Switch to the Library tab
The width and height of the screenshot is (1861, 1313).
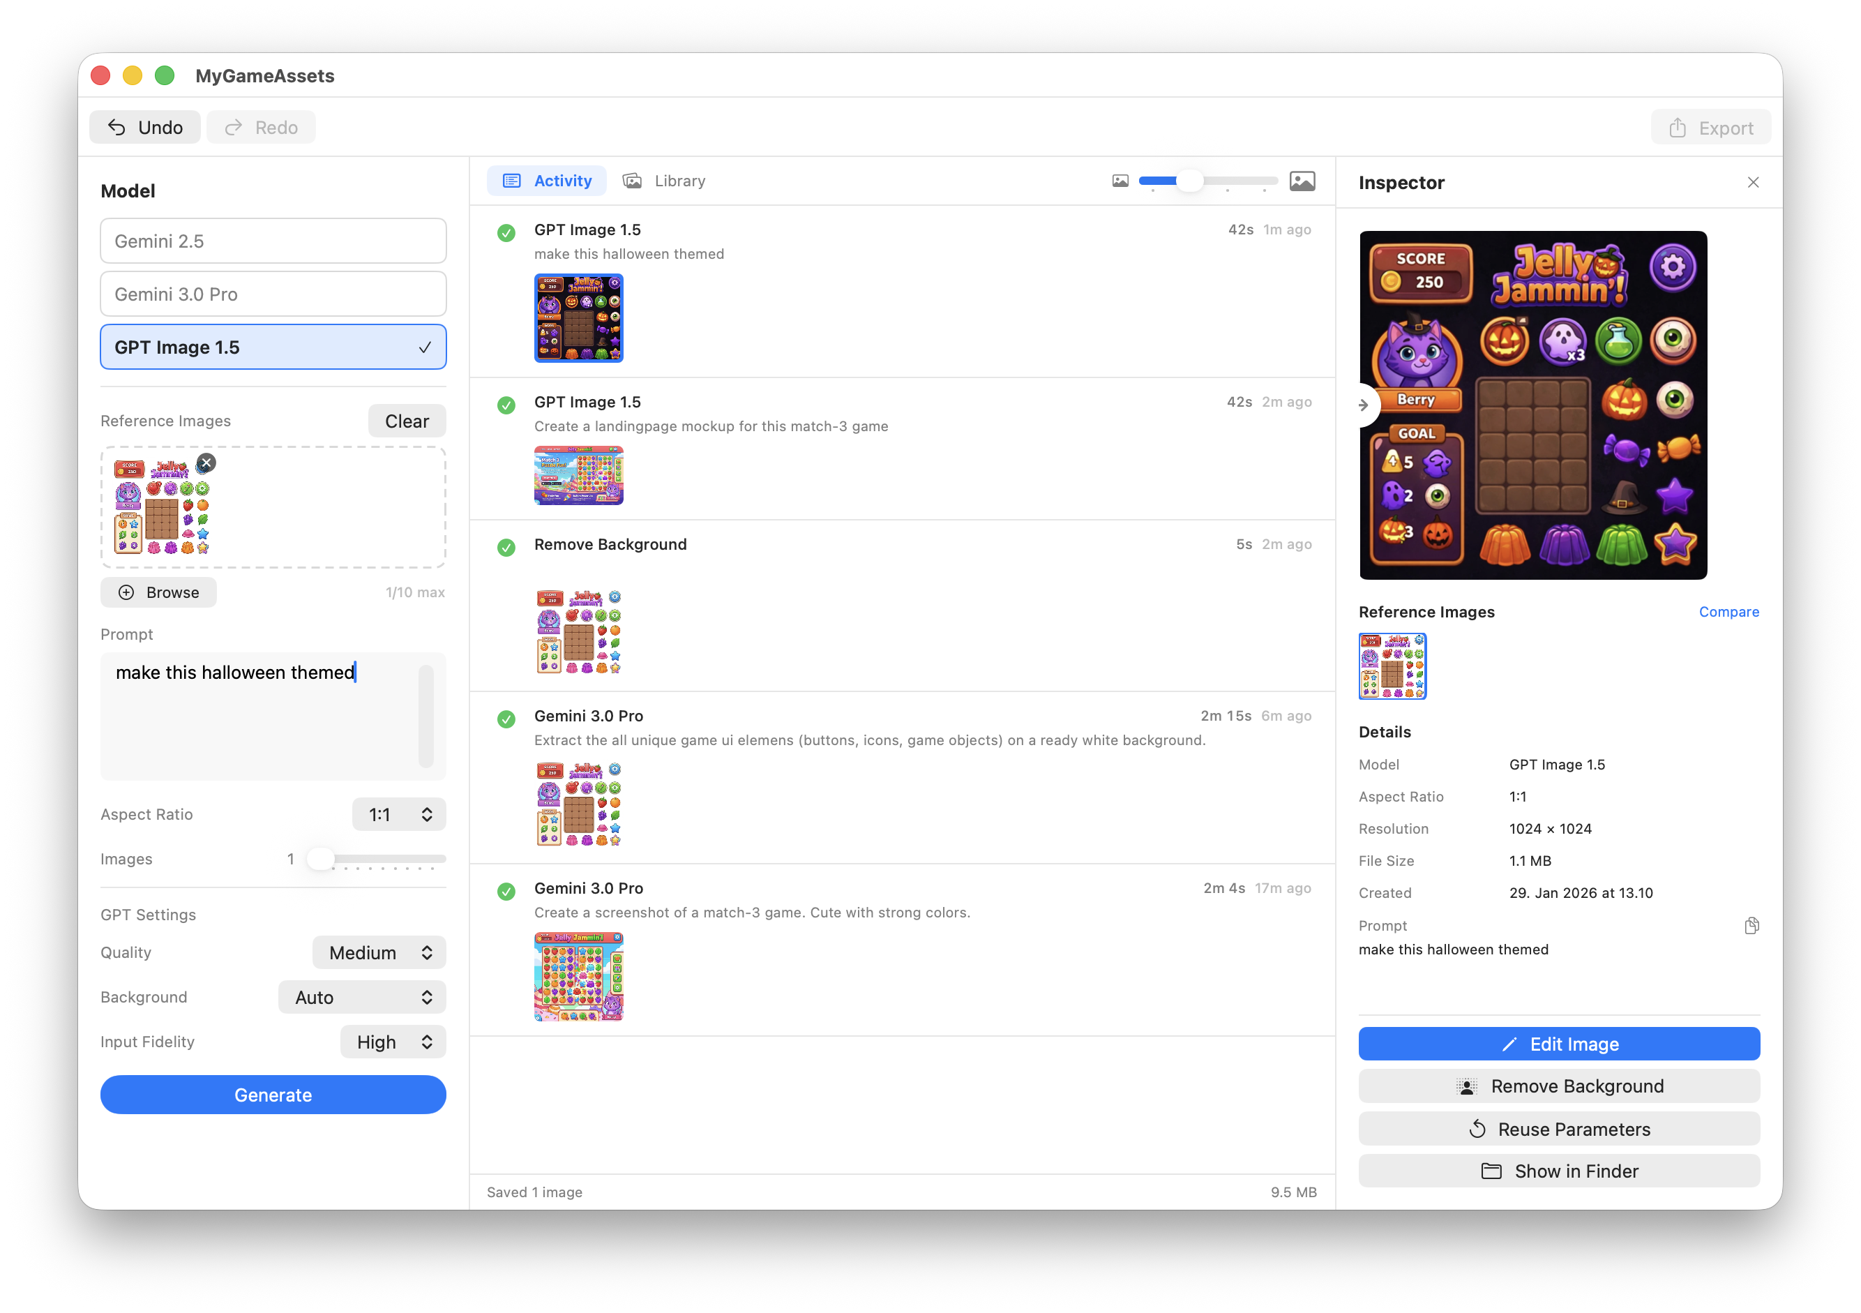[x=664, y=181]
